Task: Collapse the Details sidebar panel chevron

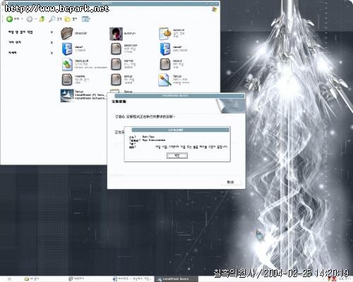Action: tap(52, 53)
